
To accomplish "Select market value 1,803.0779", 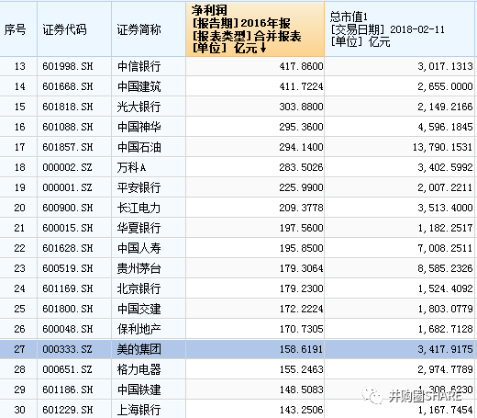I will pyautogui.click(x=399, y=309).
